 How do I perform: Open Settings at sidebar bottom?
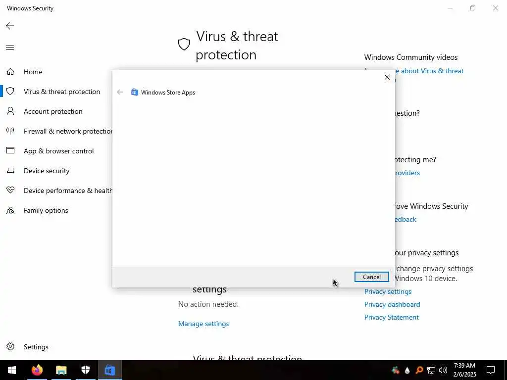pyautogui.click(x=36, y=347)
